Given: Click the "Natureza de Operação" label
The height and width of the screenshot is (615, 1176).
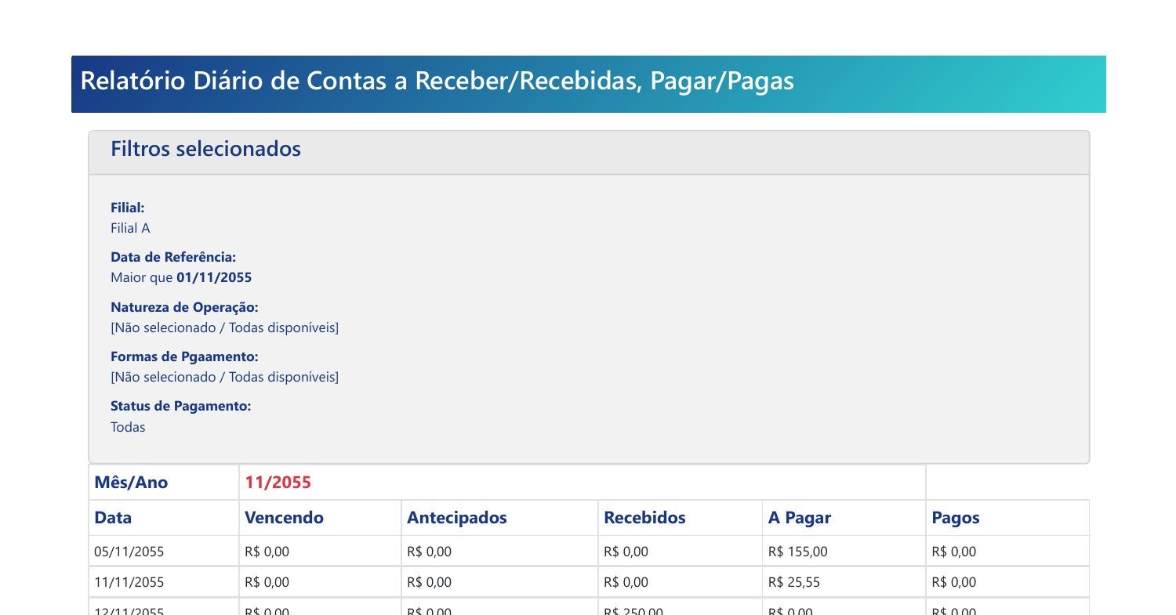Looking at the screenshot, I should click(184, 307).
